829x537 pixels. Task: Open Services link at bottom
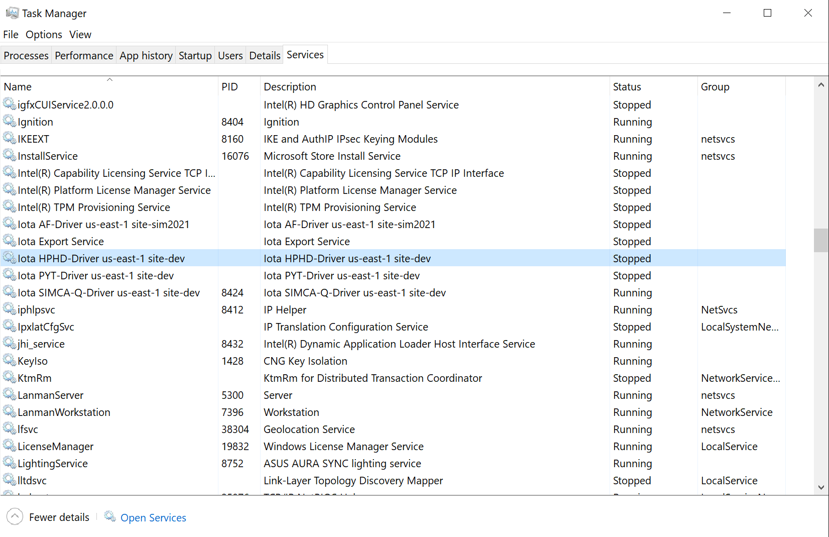153,517
